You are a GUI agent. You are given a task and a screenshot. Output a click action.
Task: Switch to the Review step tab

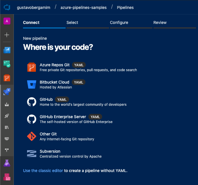[x=174, y=24]
